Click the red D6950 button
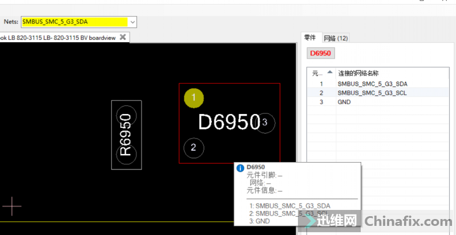This screenshot has width=456, height=235. [x=320, y=53]
